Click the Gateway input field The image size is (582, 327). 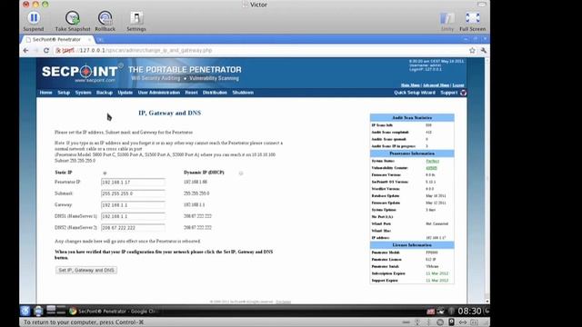pos(133,205)
